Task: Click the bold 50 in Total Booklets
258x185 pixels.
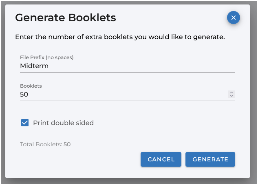Action: click(x=67, y=144)
